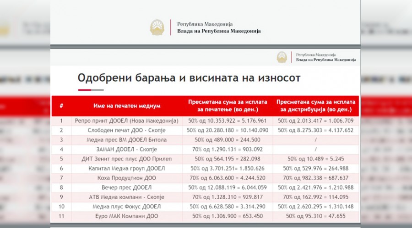
Task: Select the '#' column header
Action: pos(61,106)
